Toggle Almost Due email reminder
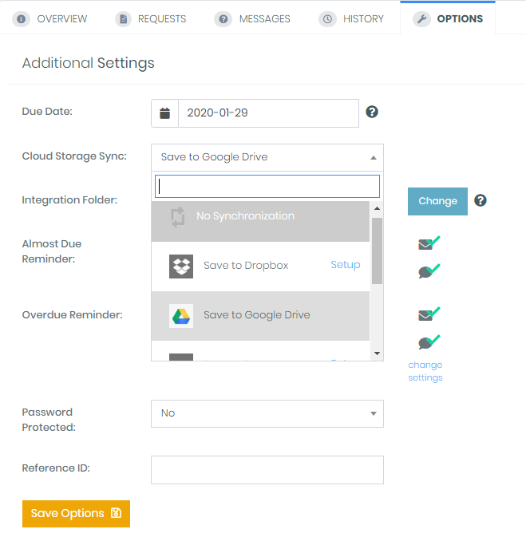 (x=429, y=244)
